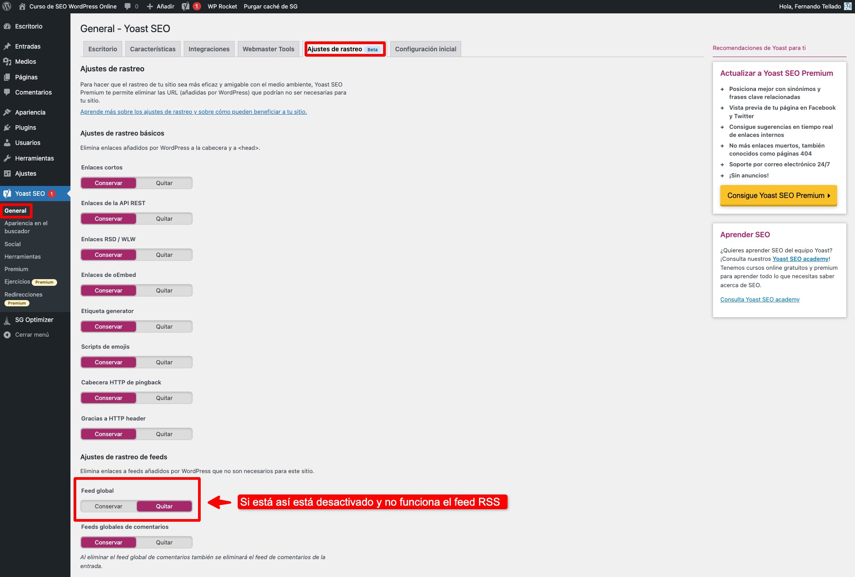Collapse the sidebar with Cerrar menú
The image size is (855, 577).
[x=32, y=335]
